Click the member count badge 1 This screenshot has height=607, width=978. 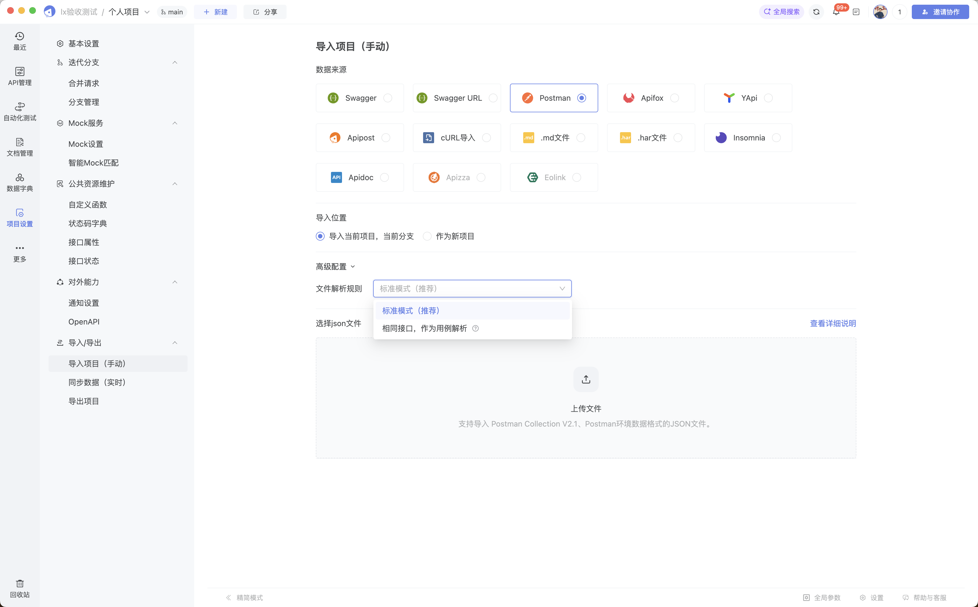[x=899, y=12]
